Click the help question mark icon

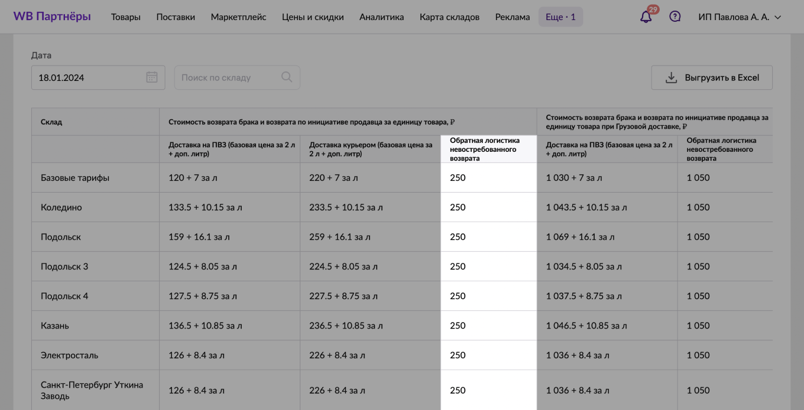[x=675, y=17]
